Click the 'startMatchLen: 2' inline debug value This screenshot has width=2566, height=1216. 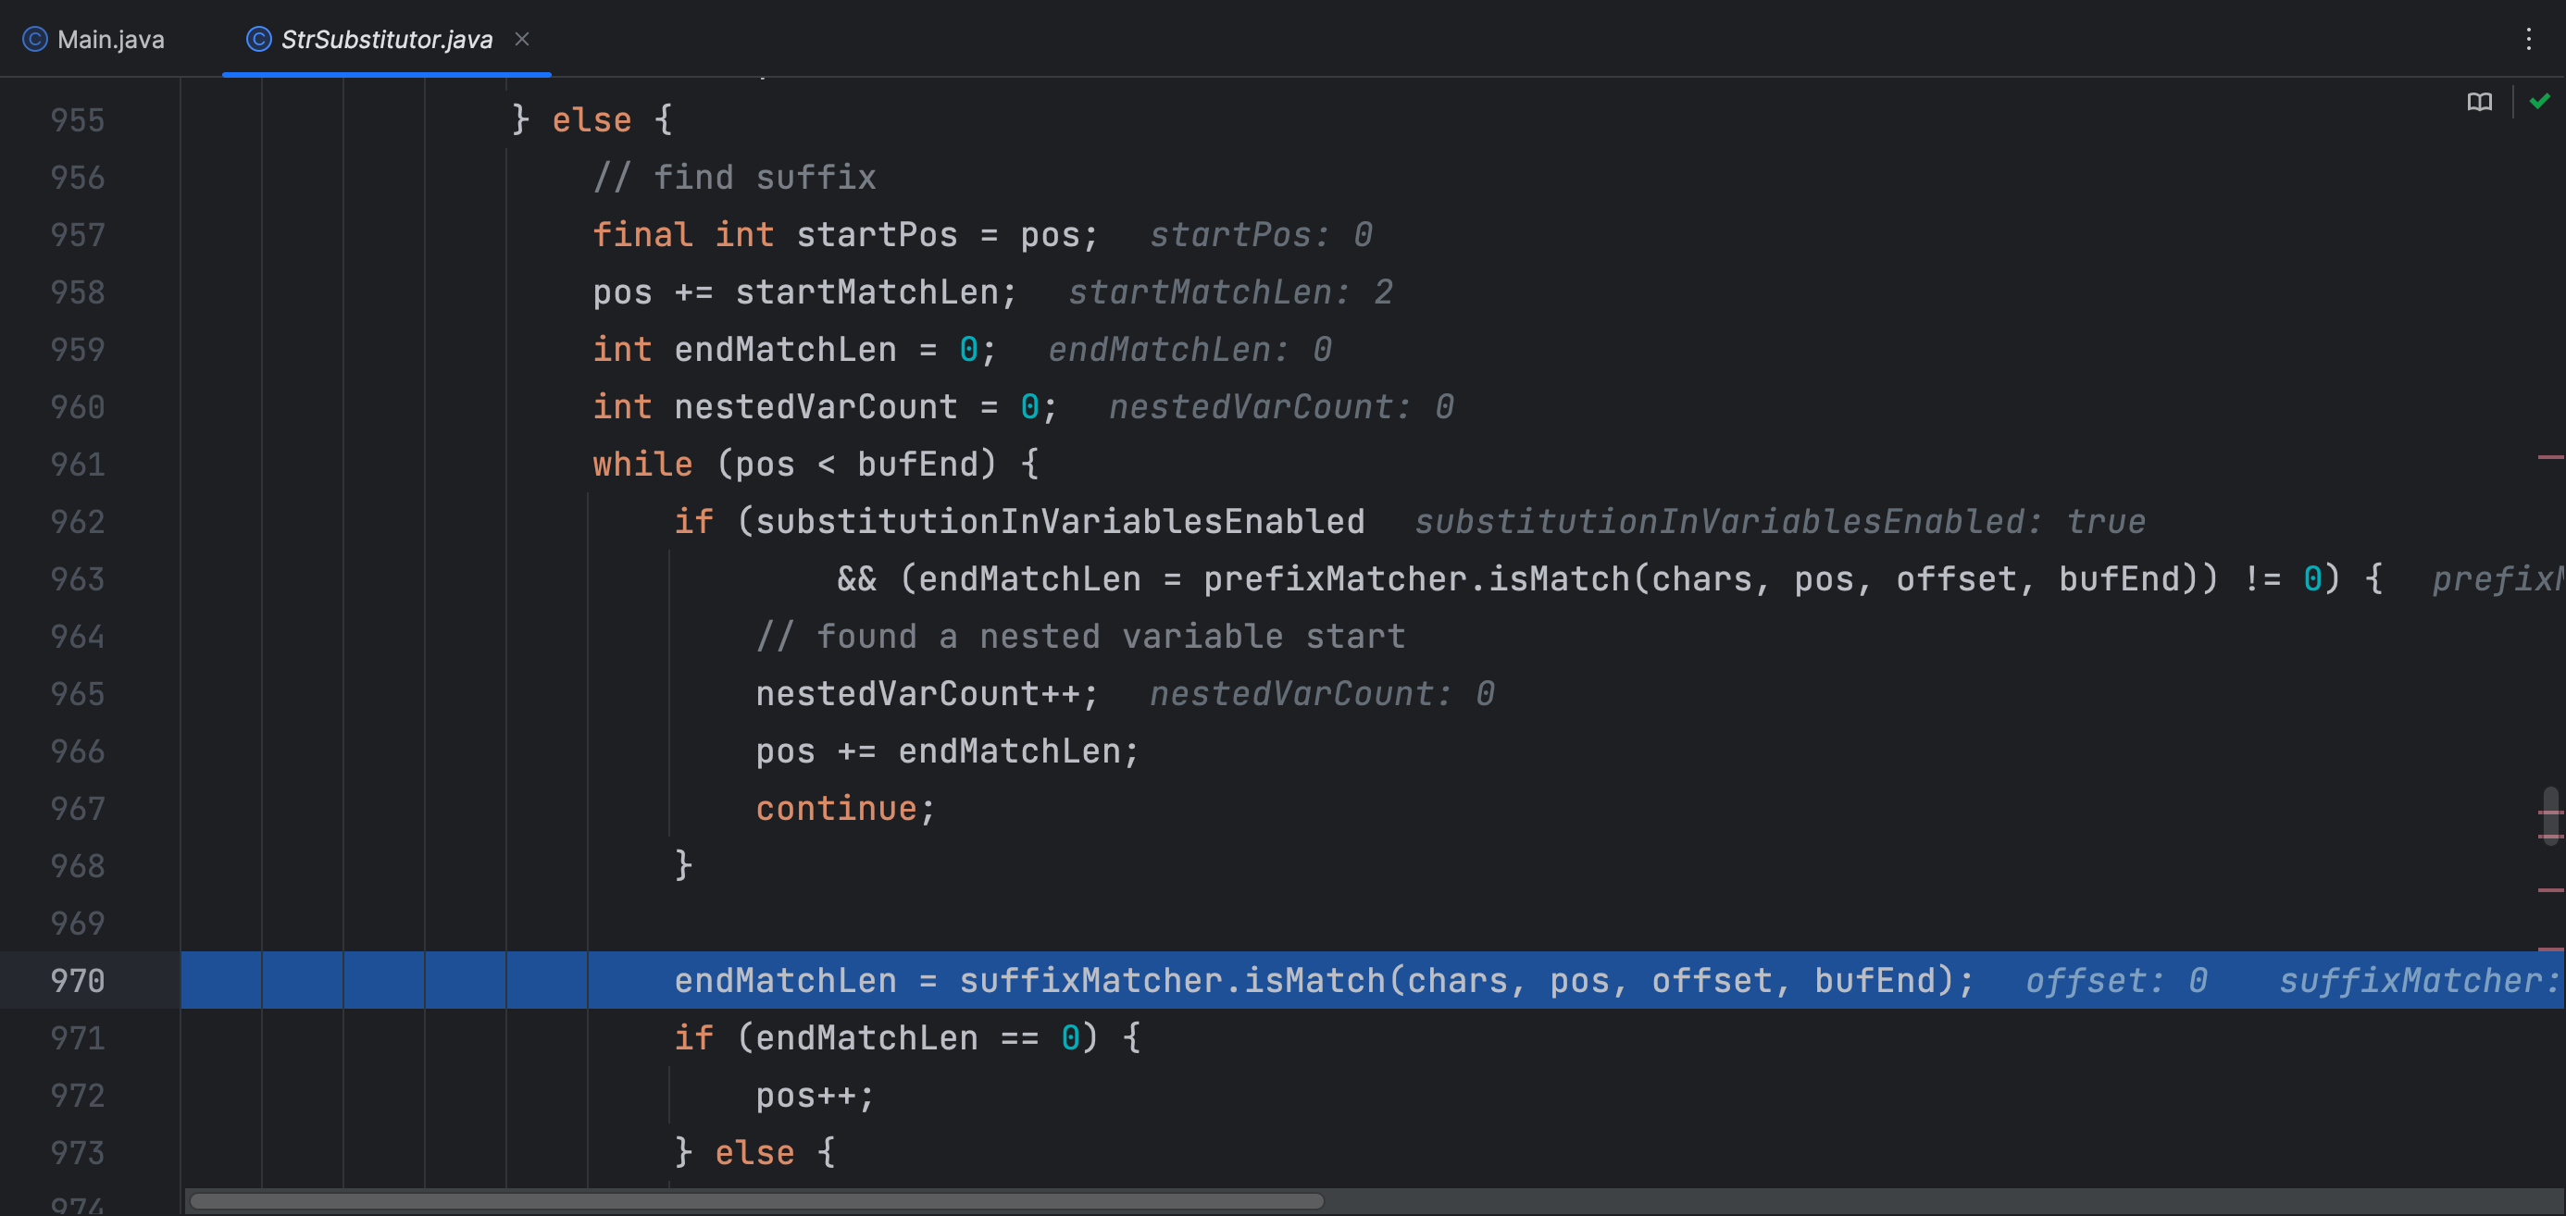(1231, 292)
